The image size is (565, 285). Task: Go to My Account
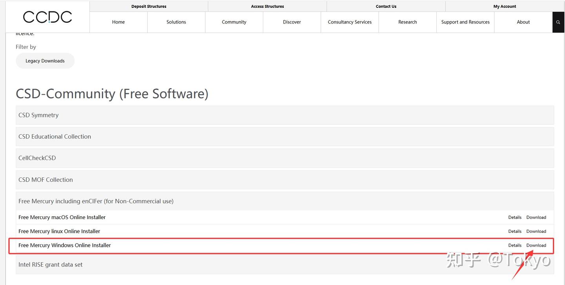pyautogui.click(x=505, y=6)
